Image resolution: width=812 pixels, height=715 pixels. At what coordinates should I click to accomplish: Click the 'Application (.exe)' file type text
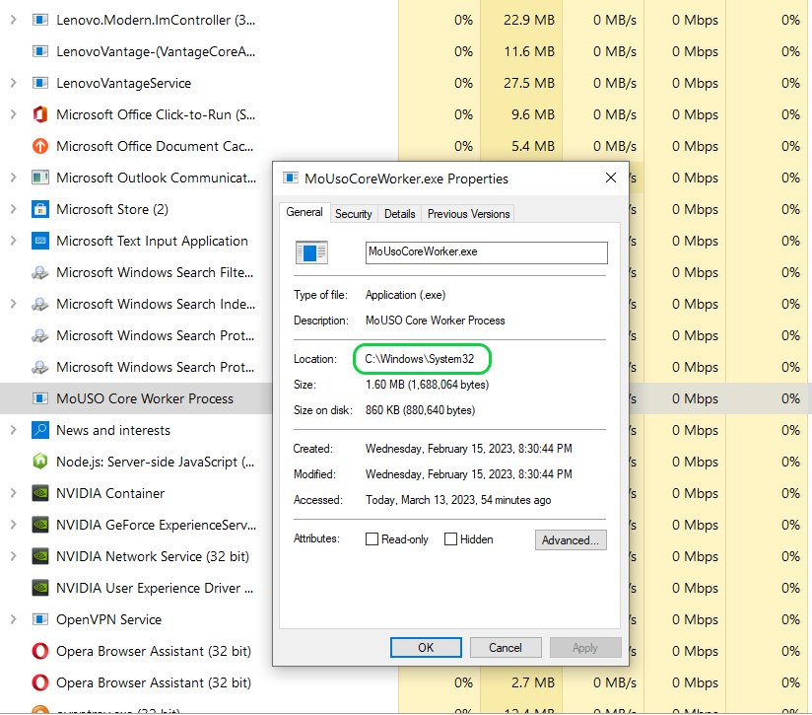(x=405, y=295)
